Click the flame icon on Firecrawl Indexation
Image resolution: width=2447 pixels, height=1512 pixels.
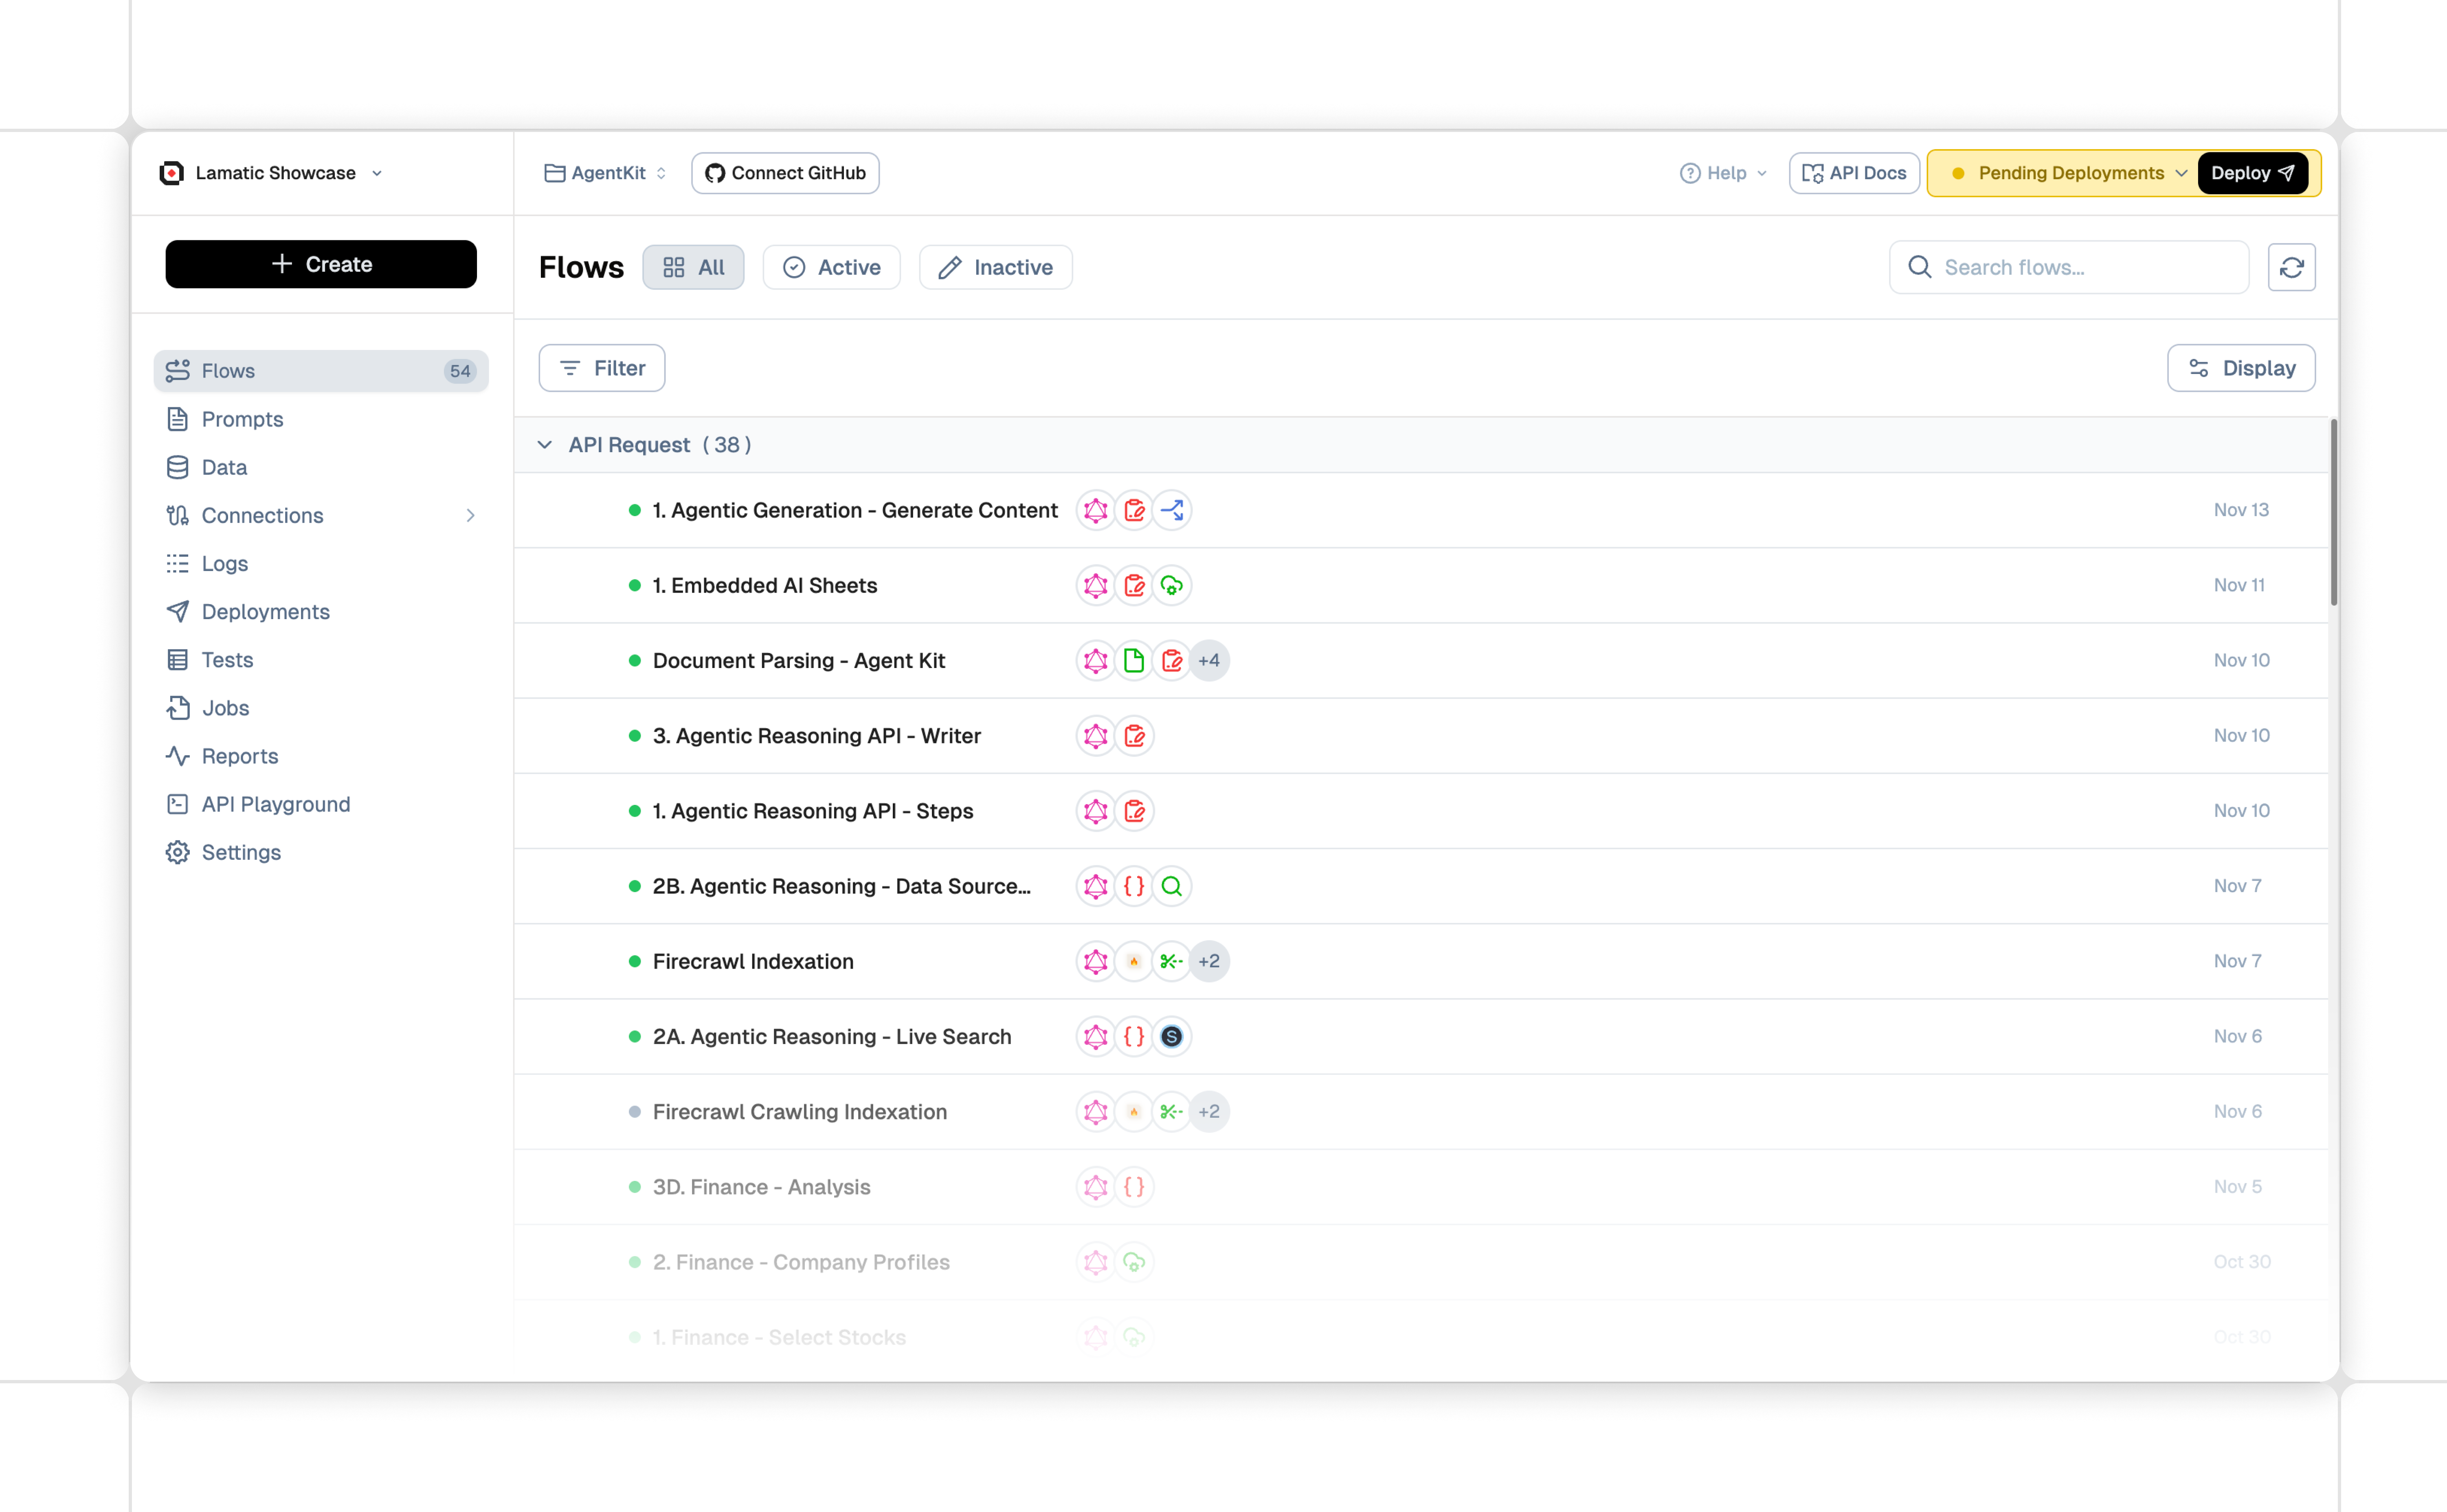coord(1133,961)
